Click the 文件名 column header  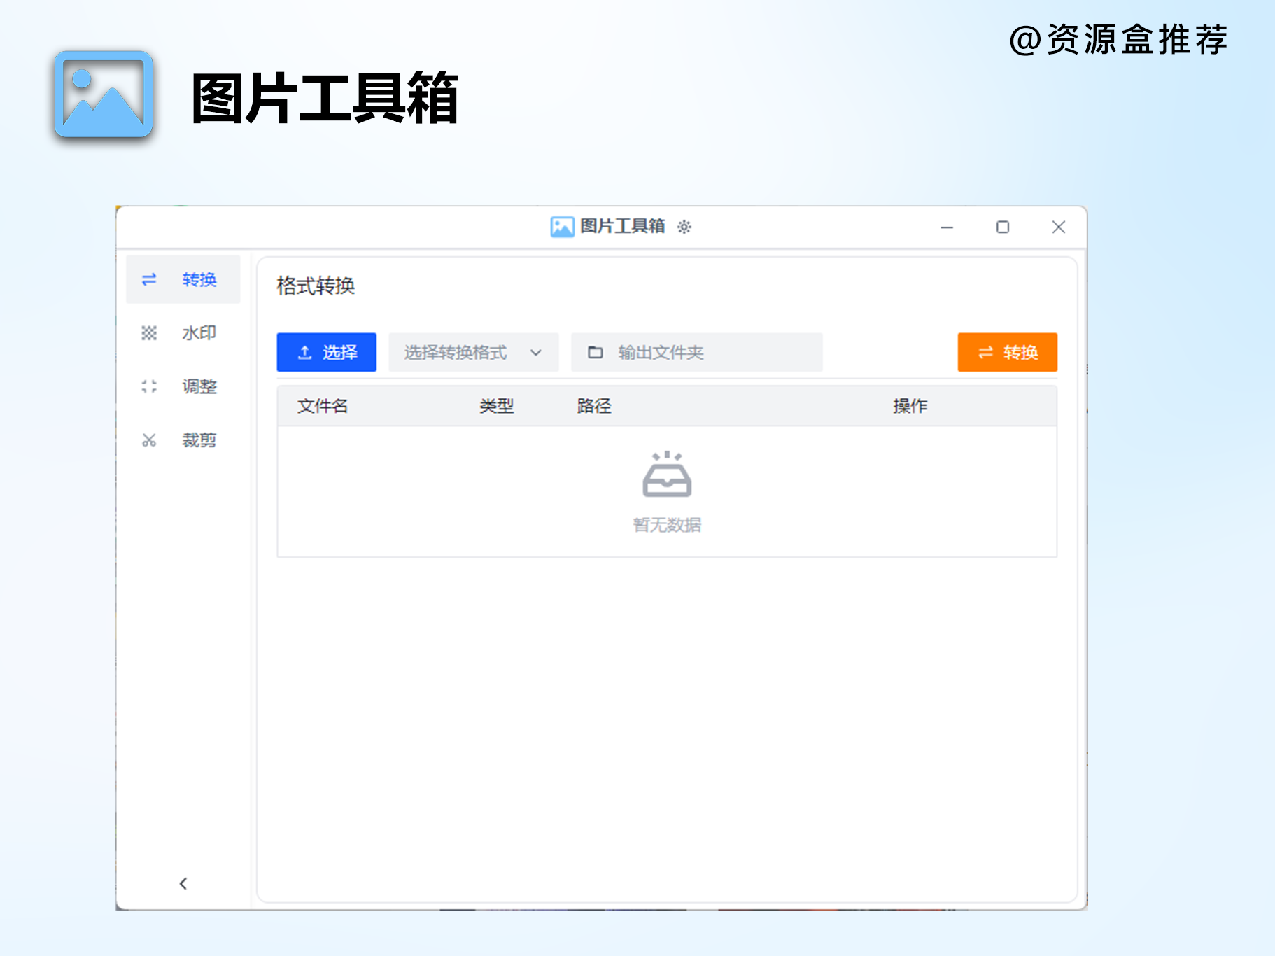323,406
